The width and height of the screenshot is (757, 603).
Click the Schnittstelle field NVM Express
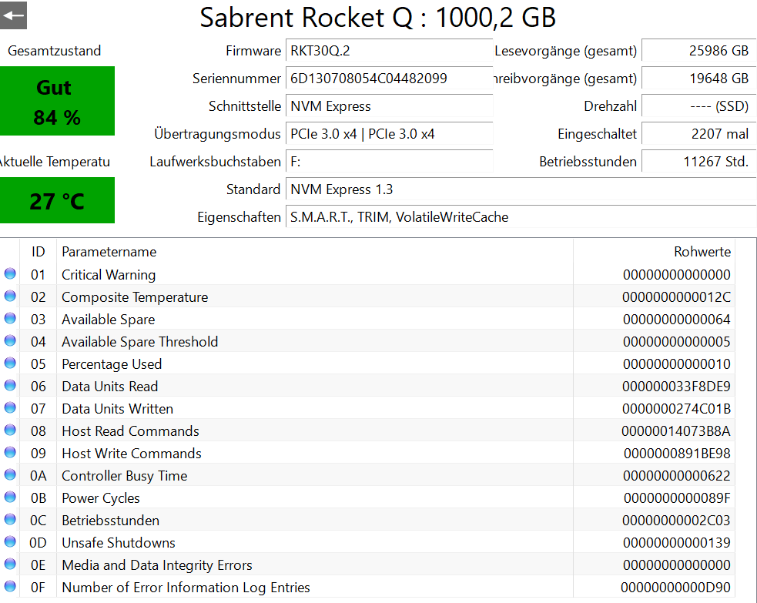point(389,106)
